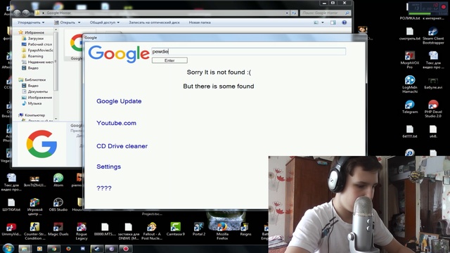Go forward with Explorer's forward arrow

(26, 13)
